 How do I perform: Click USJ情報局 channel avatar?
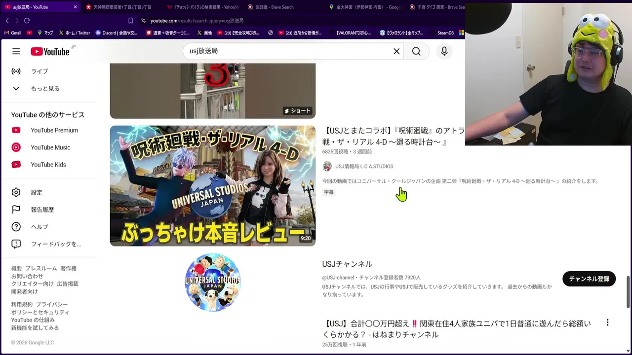coord(327,167)
